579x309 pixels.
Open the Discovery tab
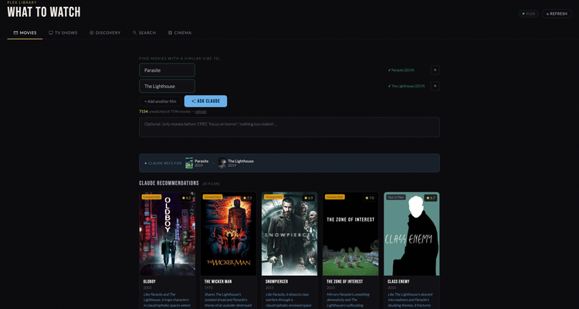(105, 33)
